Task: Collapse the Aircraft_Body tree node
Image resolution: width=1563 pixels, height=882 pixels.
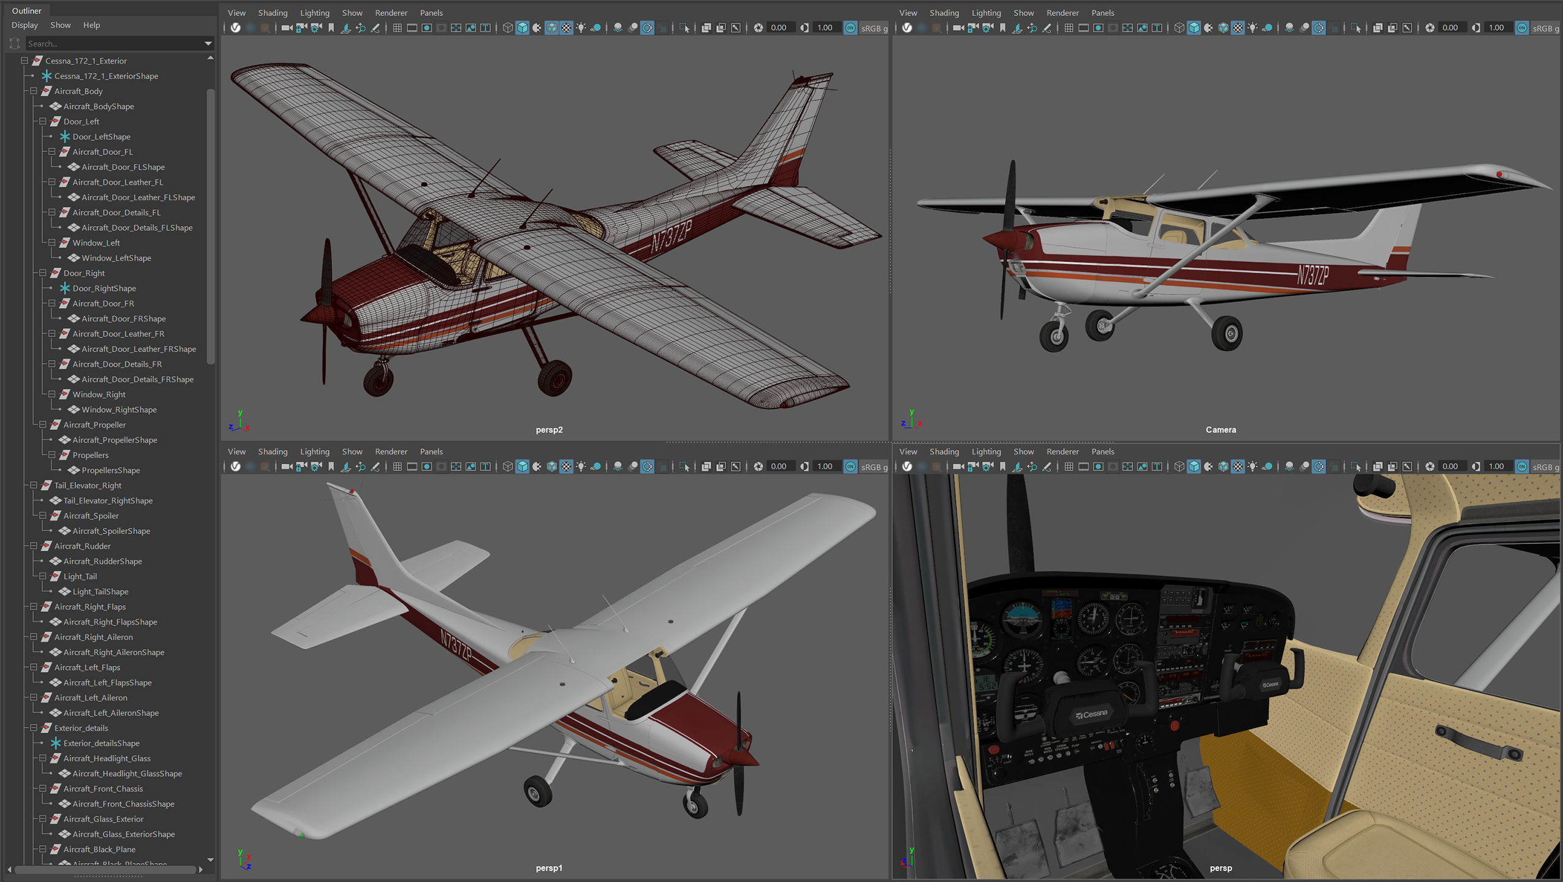Action: 34,91
